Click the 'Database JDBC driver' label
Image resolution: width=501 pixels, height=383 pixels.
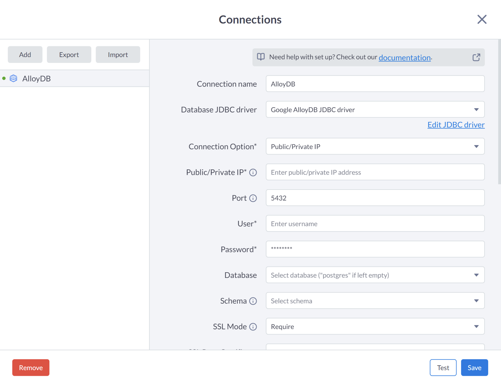click(x=219, y=110)
